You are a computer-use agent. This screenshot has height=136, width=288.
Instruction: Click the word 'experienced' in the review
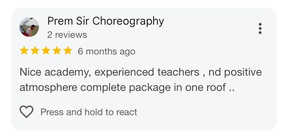[124, 73]
